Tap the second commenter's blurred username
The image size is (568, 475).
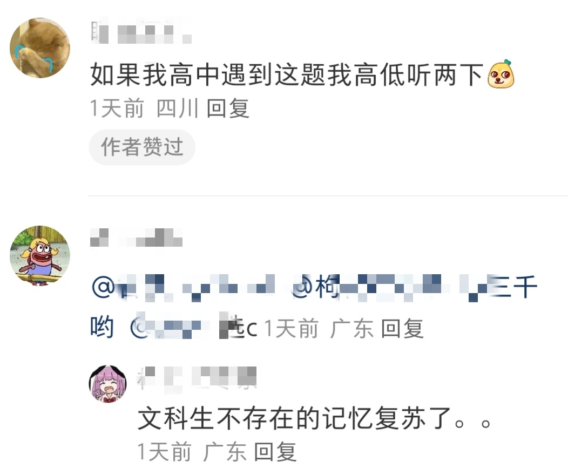click(x=136, y=238)
